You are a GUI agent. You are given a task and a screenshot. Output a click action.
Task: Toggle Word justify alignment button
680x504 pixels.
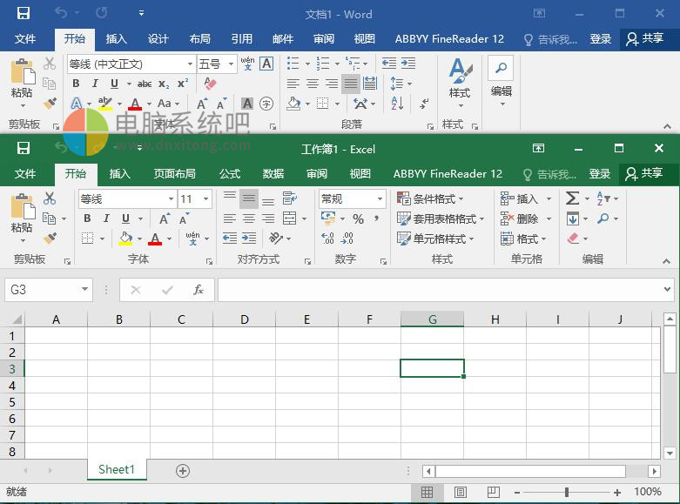tap(350, 84)
